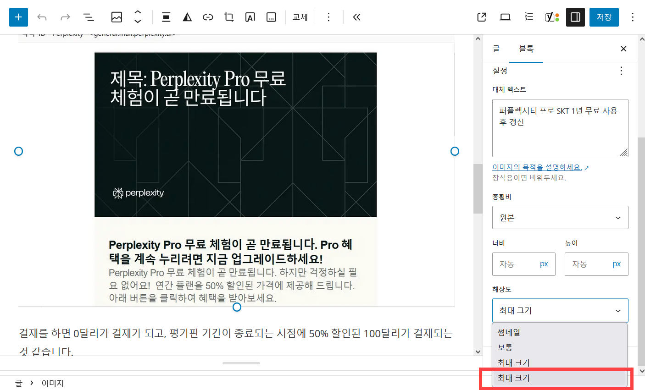Move the image block down
The height and width of the screenshot is (390, 645).
[138, 22]
